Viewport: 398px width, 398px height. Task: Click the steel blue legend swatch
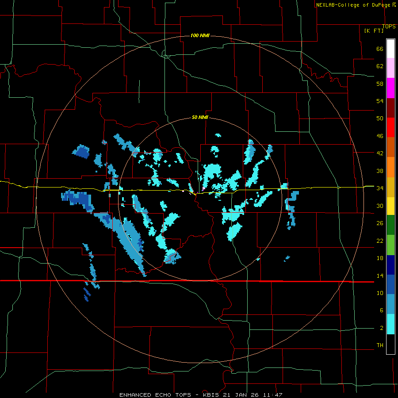[x=390, y=304]
